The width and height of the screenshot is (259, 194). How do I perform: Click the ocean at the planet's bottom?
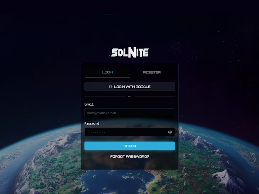[115, 181]
